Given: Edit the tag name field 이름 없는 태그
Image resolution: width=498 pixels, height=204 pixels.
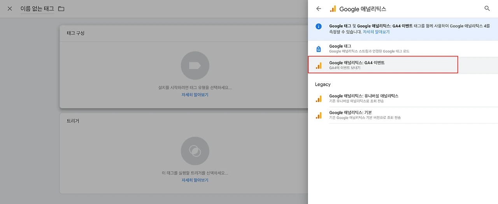Looking at the screenshot, I should [x=37, y=9].
